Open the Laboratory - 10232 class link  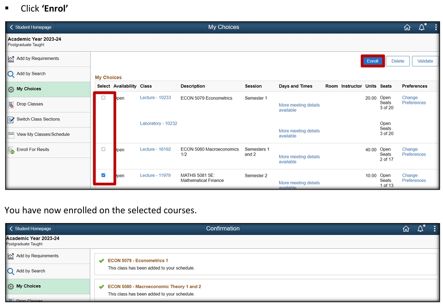click(x=158, y=124)
